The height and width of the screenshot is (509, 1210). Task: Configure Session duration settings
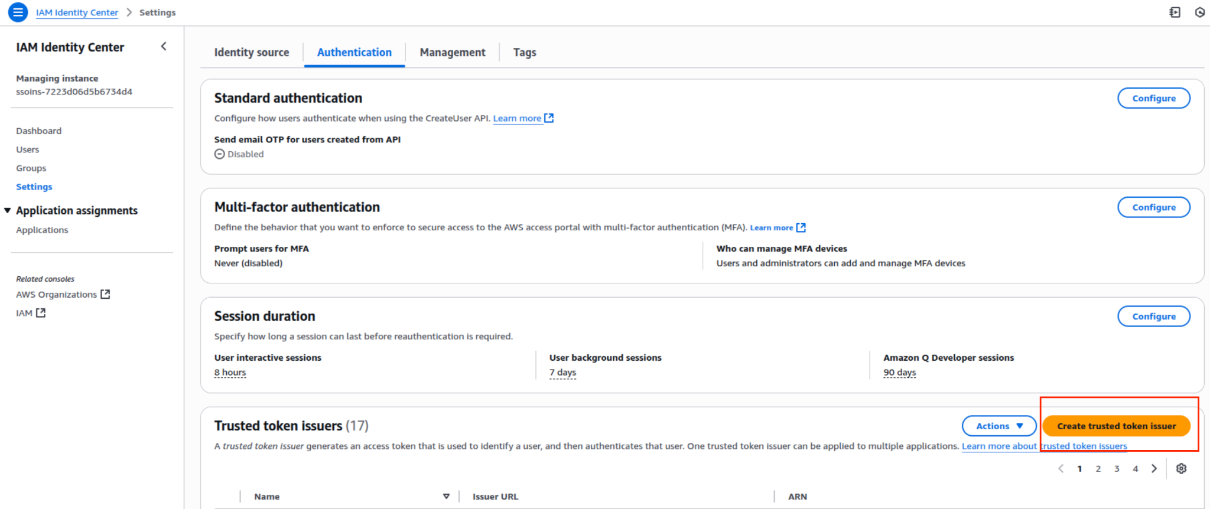1153,317
